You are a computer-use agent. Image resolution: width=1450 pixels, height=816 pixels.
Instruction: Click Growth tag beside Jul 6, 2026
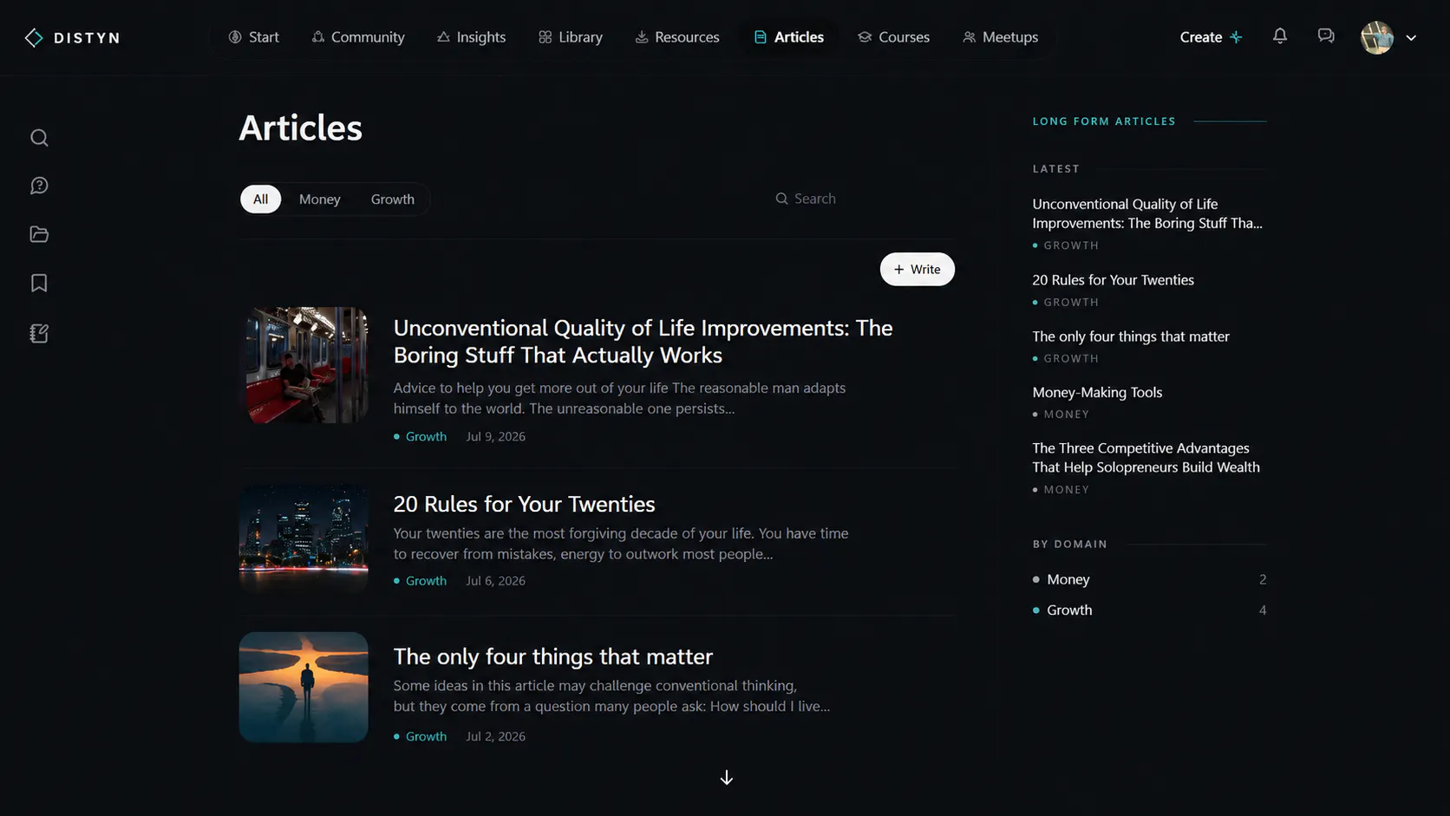click(x=421, y=580)
